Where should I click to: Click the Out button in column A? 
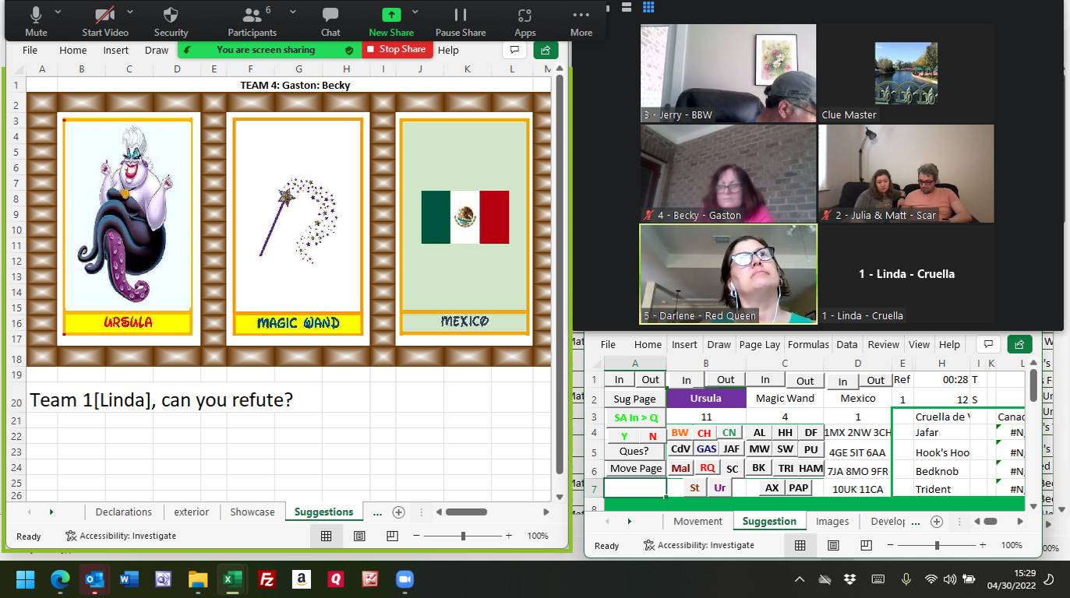coord(651,380)
